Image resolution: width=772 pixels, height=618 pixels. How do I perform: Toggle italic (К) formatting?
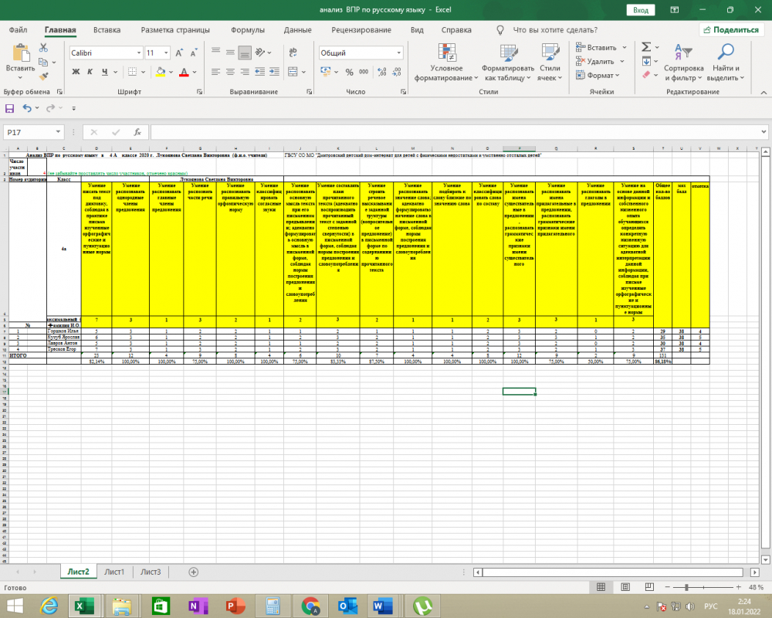90,72
